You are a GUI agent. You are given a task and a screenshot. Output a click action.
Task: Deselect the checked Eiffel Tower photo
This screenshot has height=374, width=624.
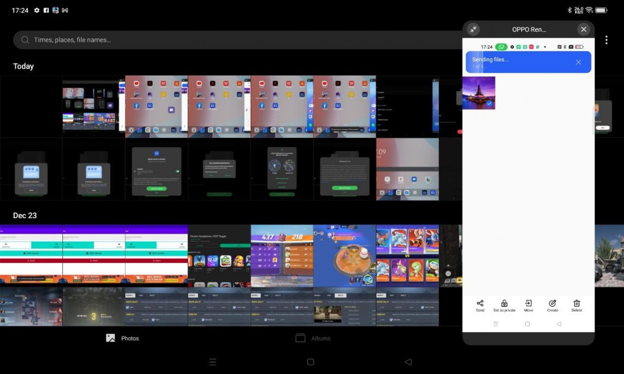pyautogui.click(x=490, y=103)
